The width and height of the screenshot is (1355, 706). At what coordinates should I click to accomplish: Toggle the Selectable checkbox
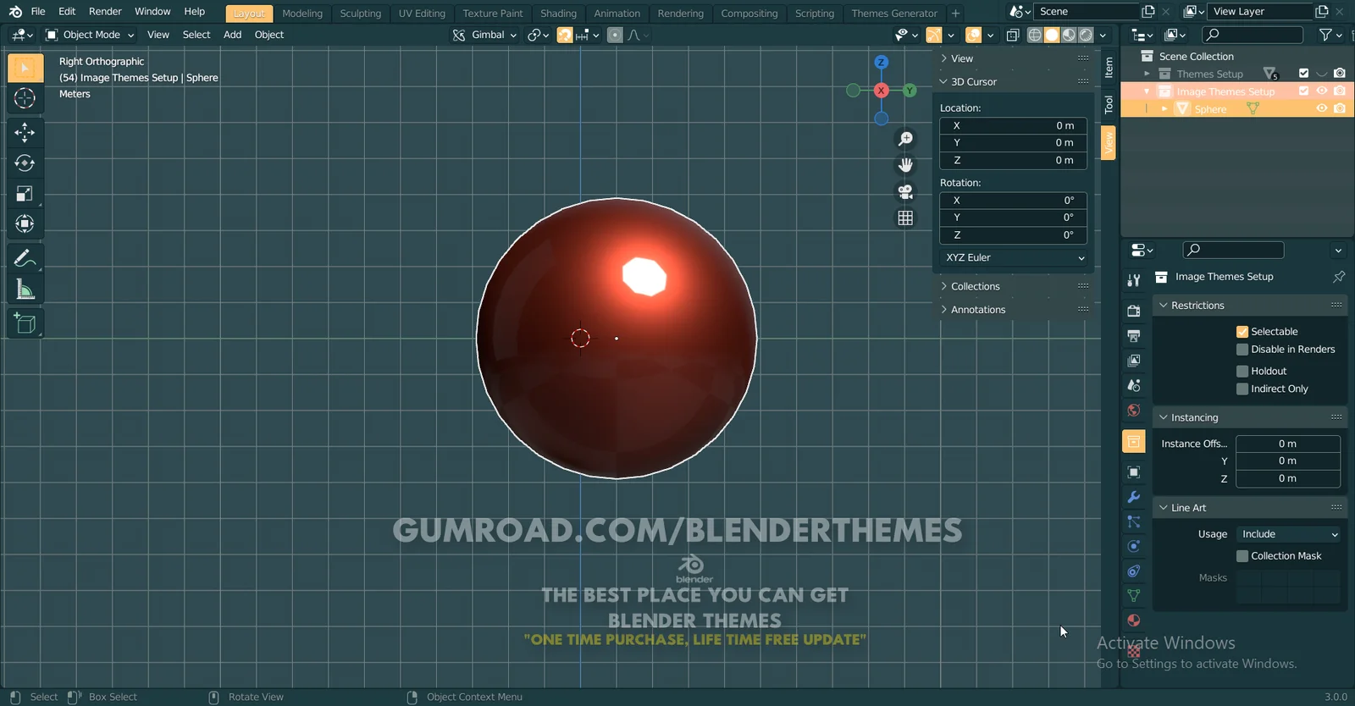tap(1242, 332)
